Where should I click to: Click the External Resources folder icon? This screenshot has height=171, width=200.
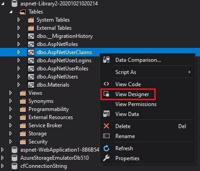[x=23, y=117]
